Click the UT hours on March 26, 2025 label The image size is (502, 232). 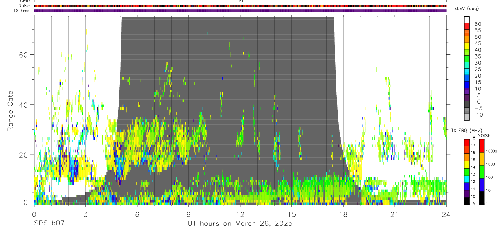[x=240, y=224]
